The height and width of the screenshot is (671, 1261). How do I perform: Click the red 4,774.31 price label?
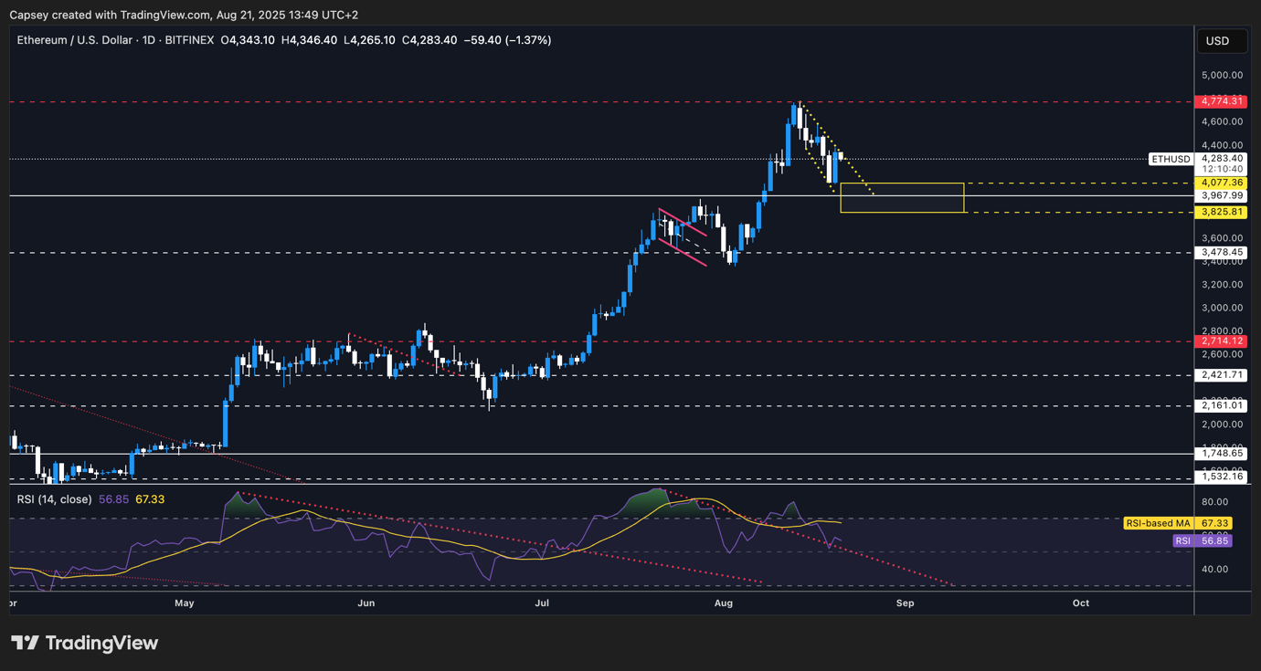pyautogui.click(x=1222, y=101)
